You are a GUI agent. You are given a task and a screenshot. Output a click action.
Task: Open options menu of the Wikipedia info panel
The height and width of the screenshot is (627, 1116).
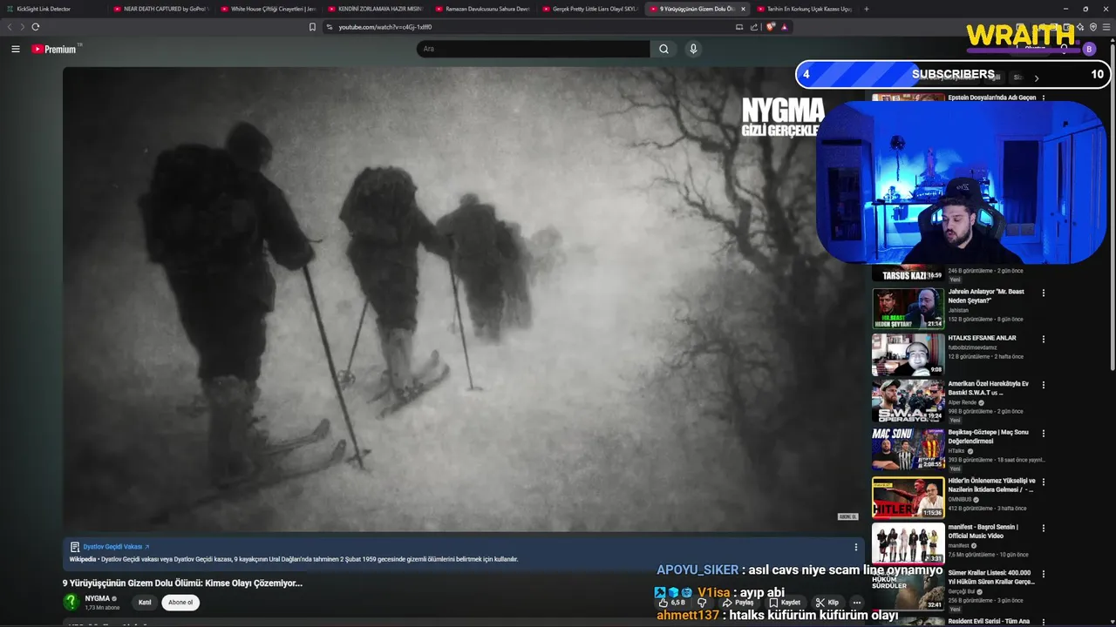pyautogui.click(x=855, y=548)
